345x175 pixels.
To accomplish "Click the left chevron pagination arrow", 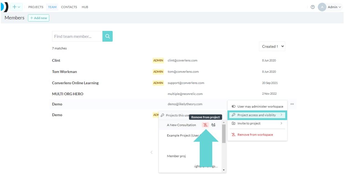I will 151,152.
